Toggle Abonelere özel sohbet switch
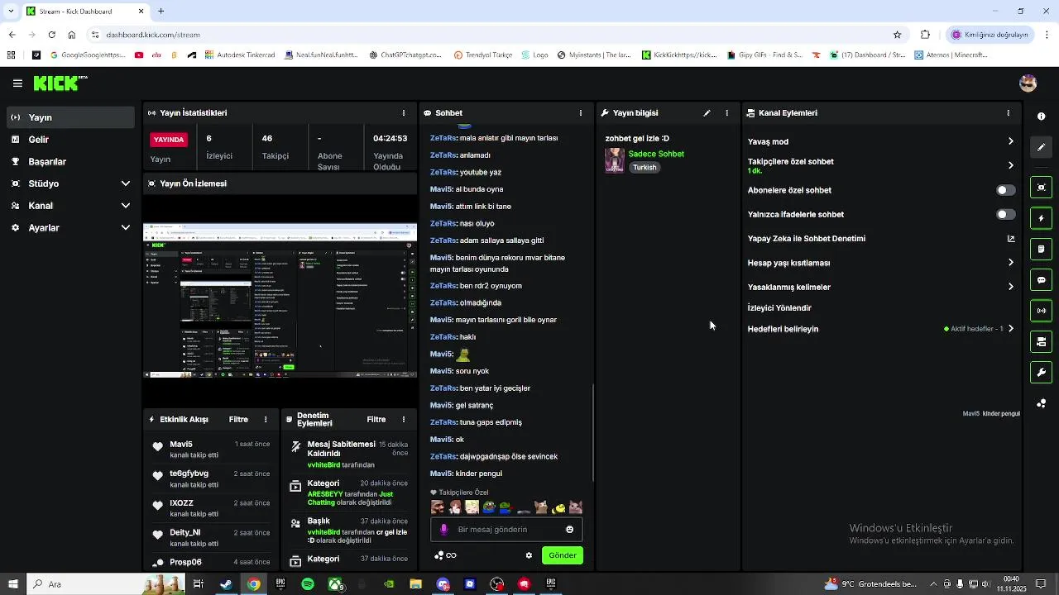Viewport: 1059px width, 595px height. pos(1005,190)
